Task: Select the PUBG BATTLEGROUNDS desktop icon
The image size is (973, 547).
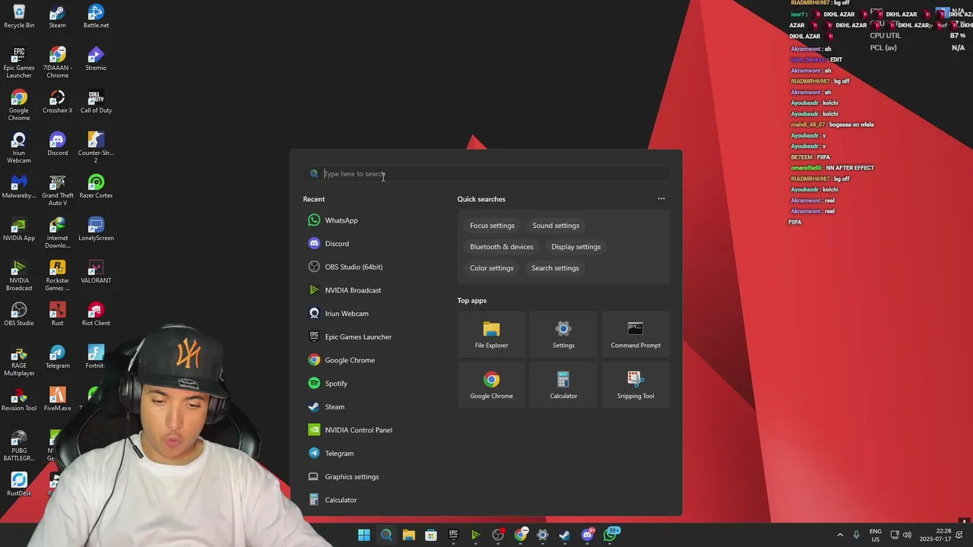Action: pos(19,446)
